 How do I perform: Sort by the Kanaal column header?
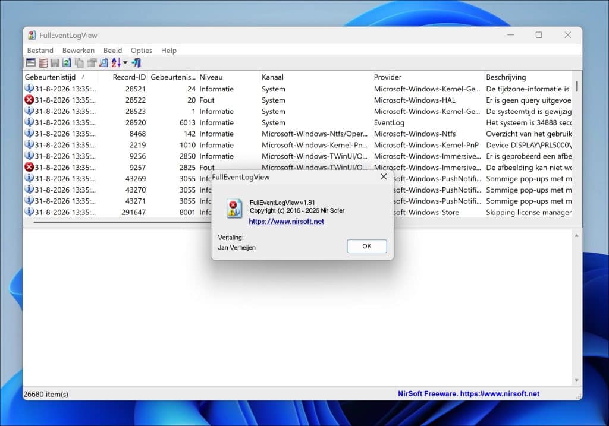tap(315, 77)
